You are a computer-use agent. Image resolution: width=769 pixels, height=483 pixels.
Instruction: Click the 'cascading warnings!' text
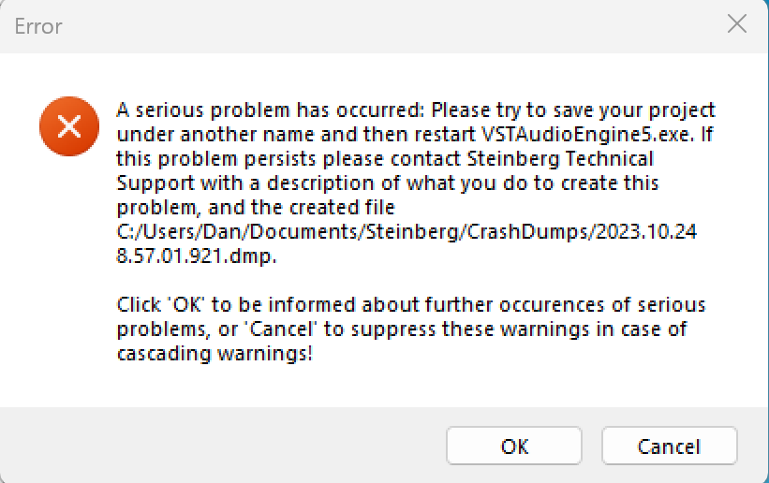click(x=214, y=353)
